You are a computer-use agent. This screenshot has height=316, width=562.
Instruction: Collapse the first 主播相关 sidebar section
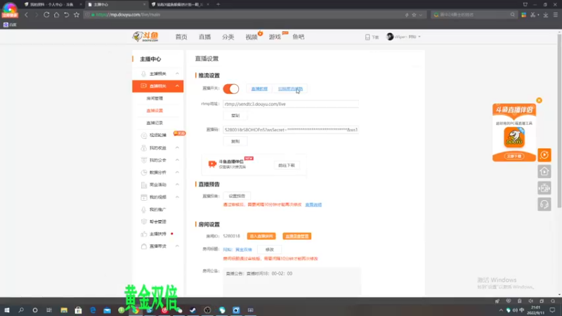(177, 74)
